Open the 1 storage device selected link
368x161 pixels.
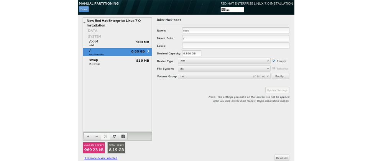tap(101, 158)
